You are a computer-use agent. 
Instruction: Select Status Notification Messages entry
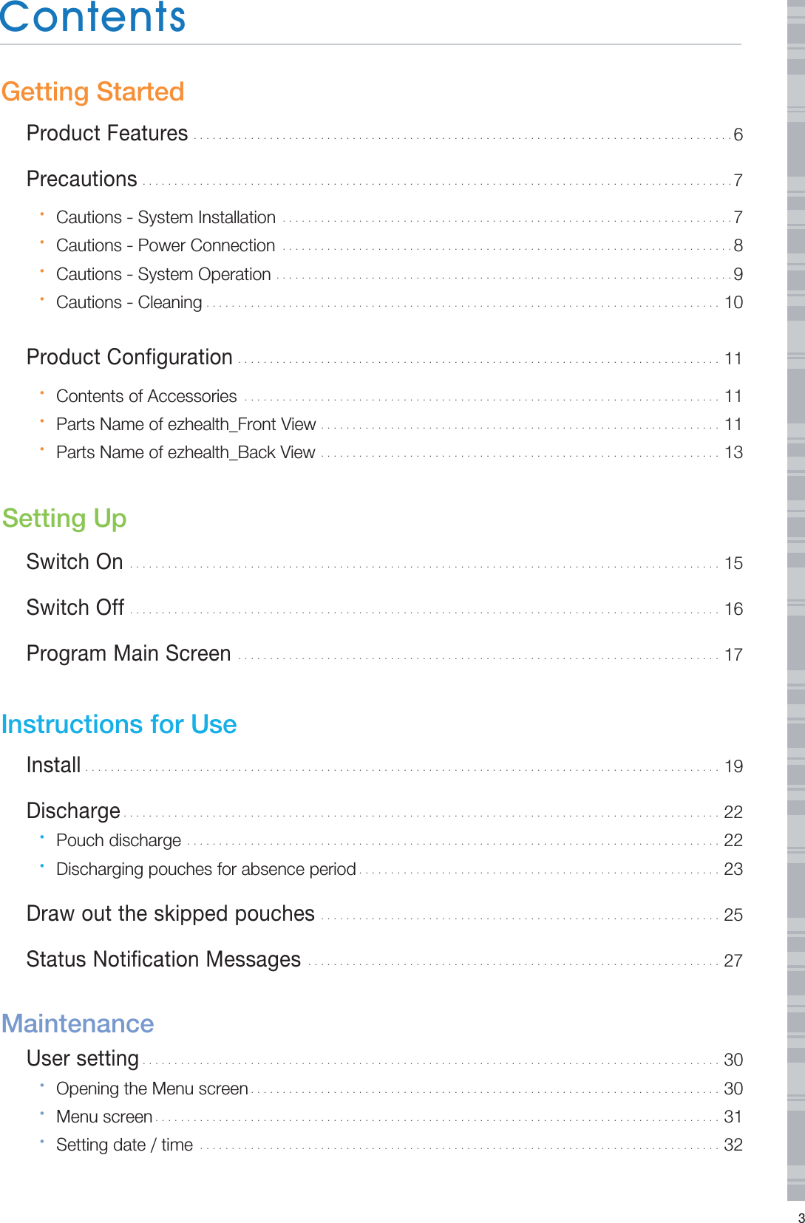(x=163, y=960)
